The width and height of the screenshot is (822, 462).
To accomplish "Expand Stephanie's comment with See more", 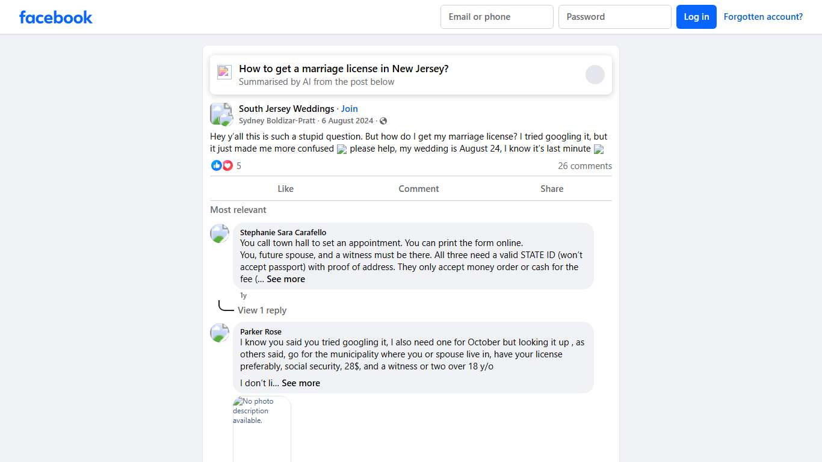I will [x=286, y=279].
